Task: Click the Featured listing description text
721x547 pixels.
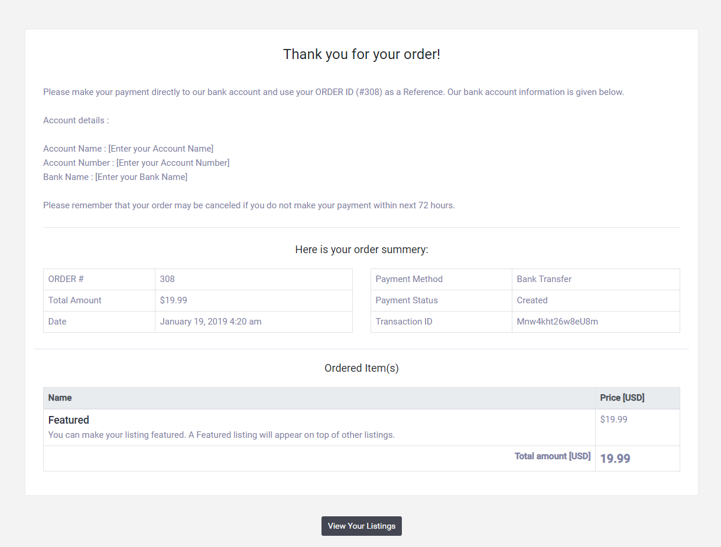Action: click(x=221, y=435)
